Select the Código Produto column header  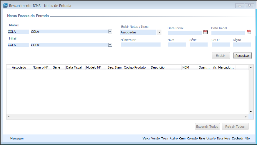135,67
